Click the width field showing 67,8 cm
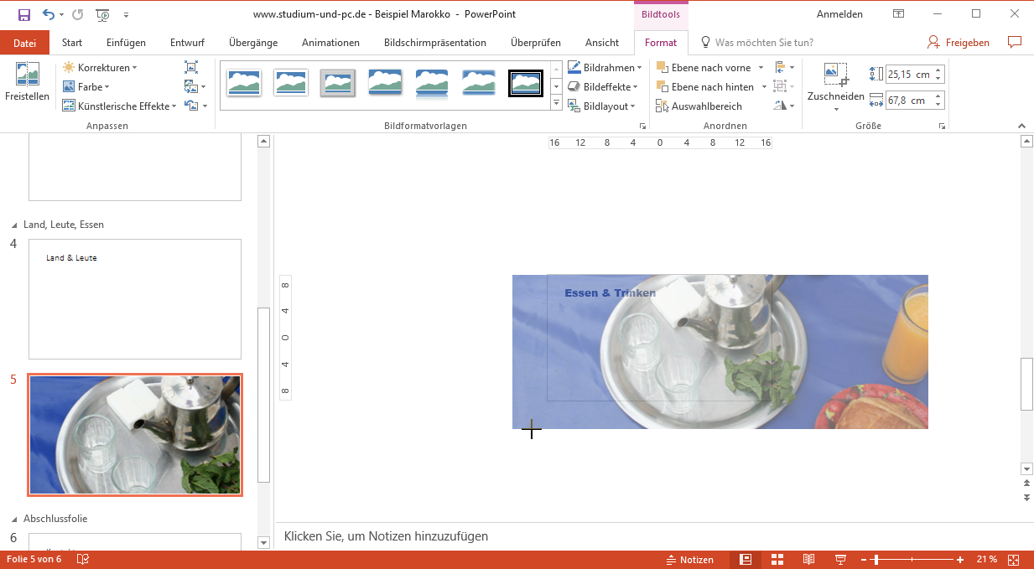This screenshot has width=1034, height=569. tap(909, 101)
